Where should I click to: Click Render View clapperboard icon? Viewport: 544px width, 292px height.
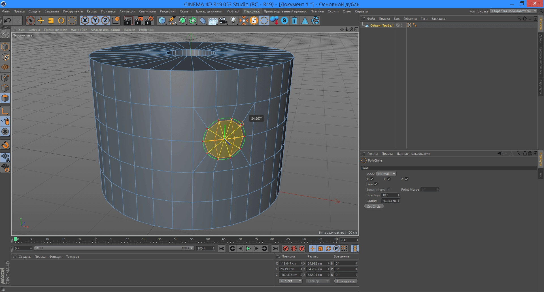tap(128, 20)
